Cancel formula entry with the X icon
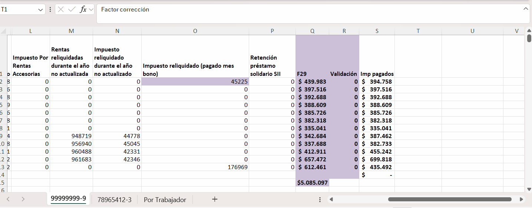The image size is (532, 208). (61, 10)
